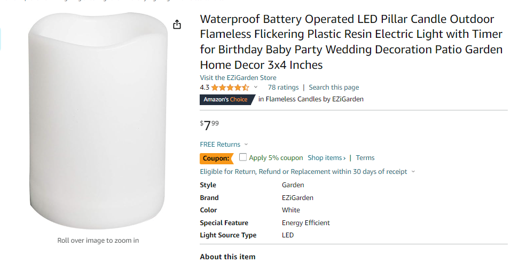Viewport: 519px width, 263px height.
Task: Click the white pillar candle product image
Action: 98,123
